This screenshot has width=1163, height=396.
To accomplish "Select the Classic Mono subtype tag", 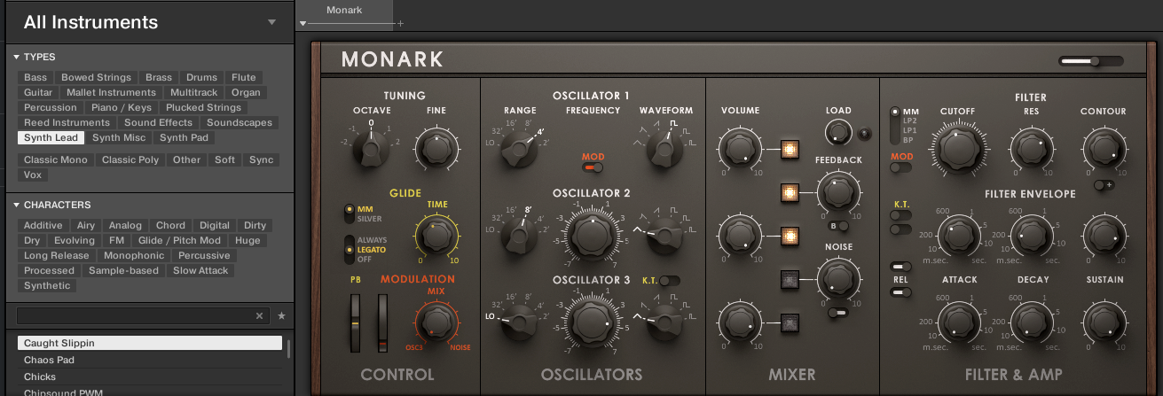I will tap(56, 160).
